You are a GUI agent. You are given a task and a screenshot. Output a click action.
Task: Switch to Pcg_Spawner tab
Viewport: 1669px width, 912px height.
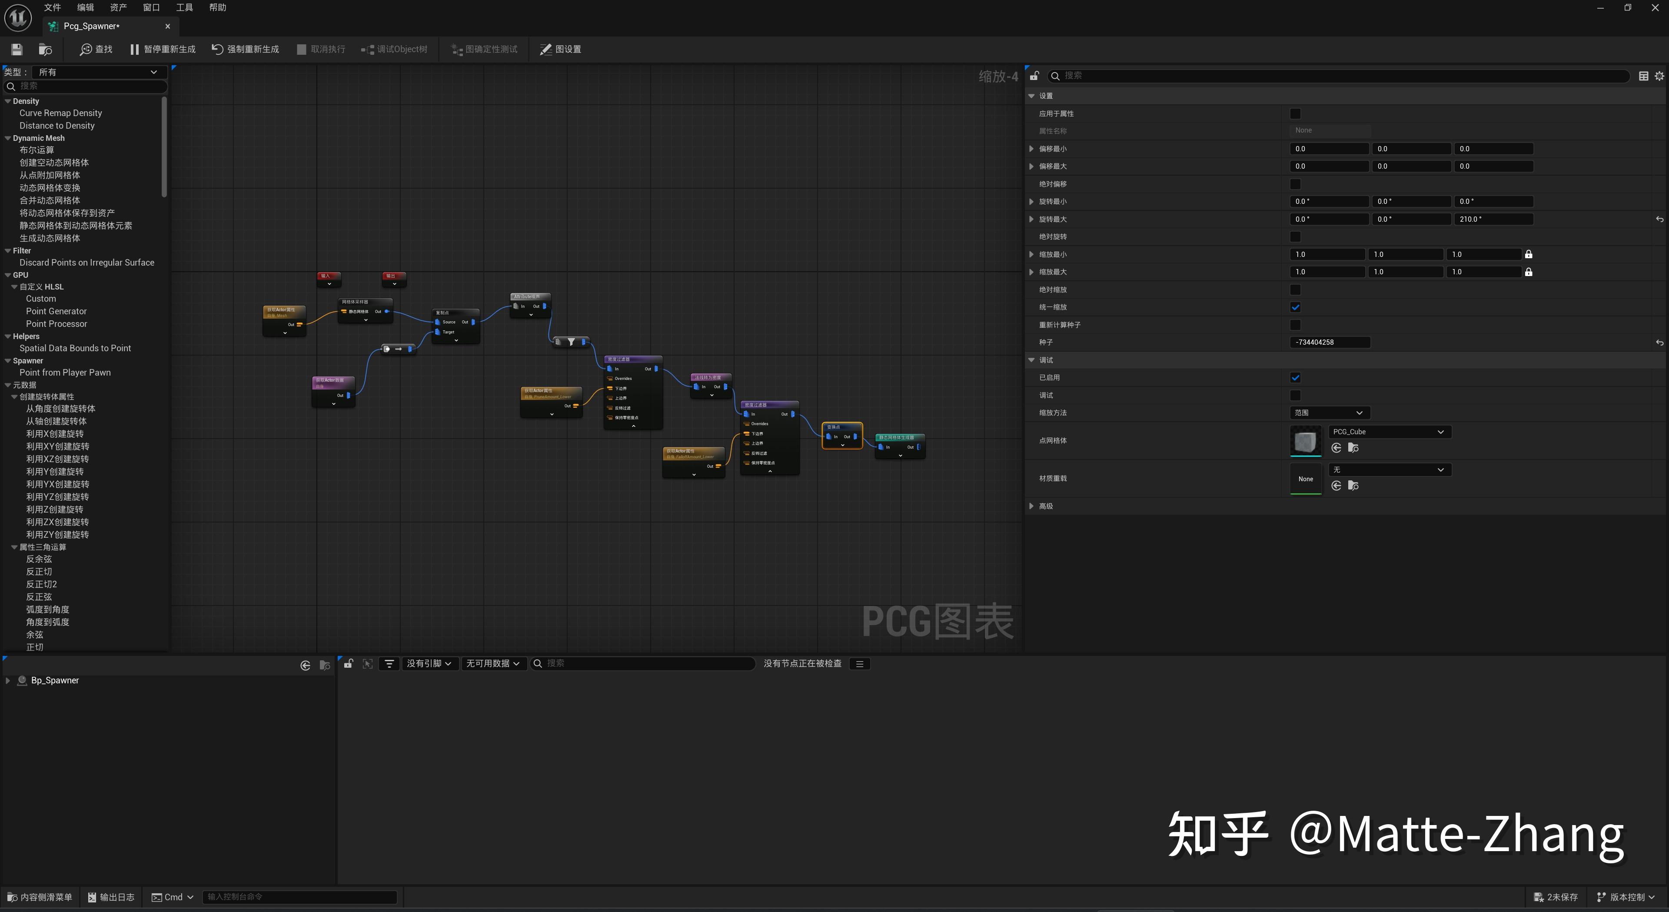point(92,26)
